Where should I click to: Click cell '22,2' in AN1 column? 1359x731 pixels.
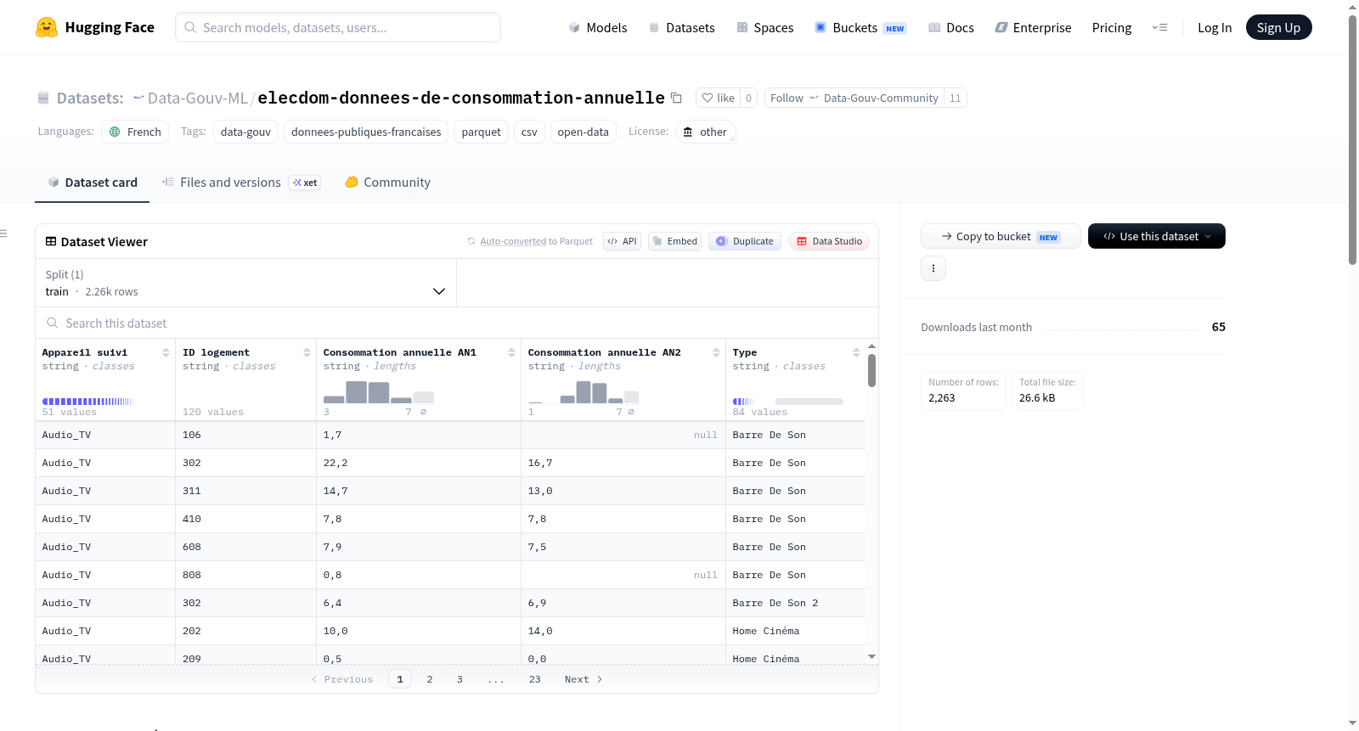coord(418,463)
